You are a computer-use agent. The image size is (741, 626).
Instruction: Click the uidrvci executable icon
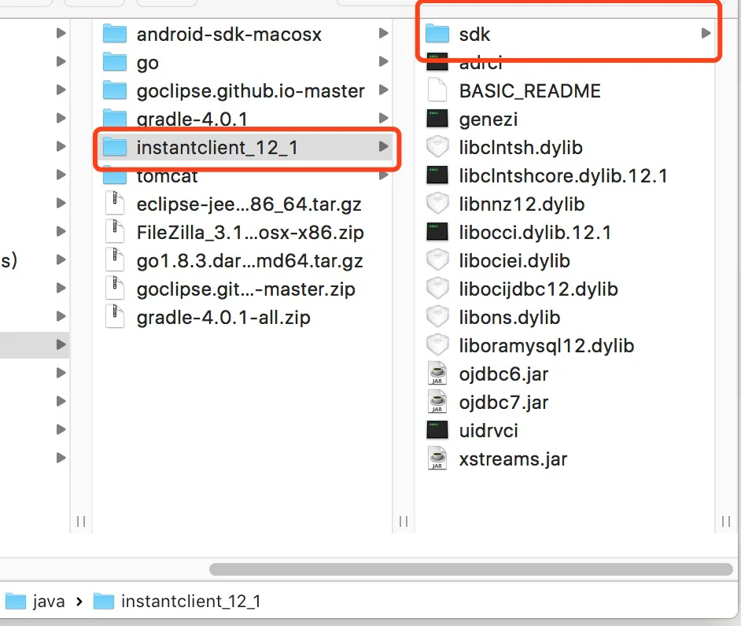(x=437, y=430)
